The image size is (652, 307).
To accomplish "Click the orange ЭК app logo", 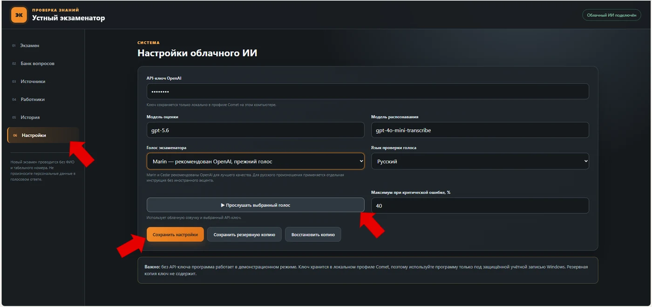I will pyautogui.click(x=19, y=15).
